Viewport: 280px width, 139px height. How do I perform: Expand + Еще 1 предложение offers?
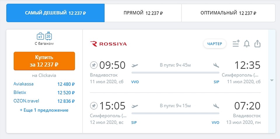pos(44,110)
